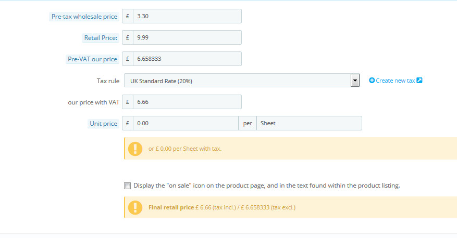Click the unit price amount field showing 0.00
The width and height of the screenshot is (457, 238).
click(186, 123)
